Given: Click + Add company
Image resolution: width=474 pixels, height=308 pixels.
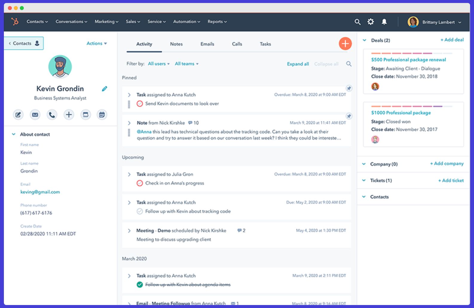Looking at the screenshot, I should coord(447,164).
